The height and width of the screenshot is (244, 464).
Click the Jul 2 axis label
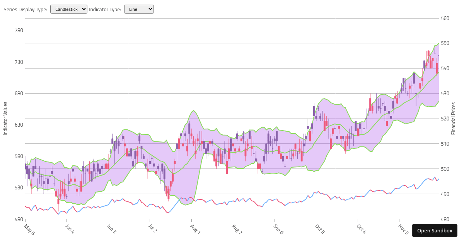pos(152,229)
